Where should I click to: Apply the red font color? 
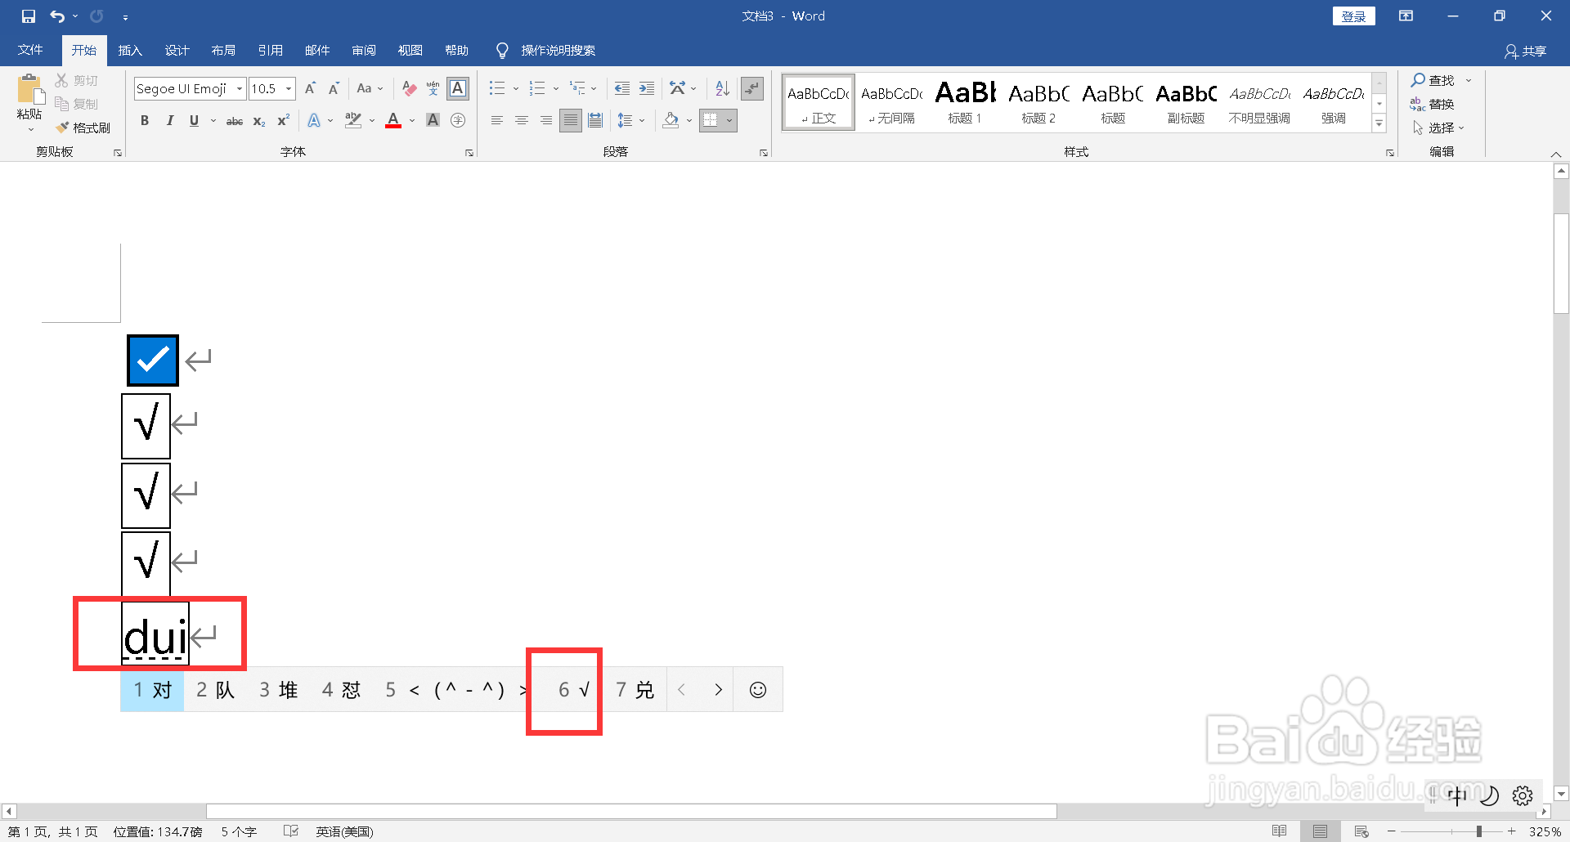[x=393, y=120]
